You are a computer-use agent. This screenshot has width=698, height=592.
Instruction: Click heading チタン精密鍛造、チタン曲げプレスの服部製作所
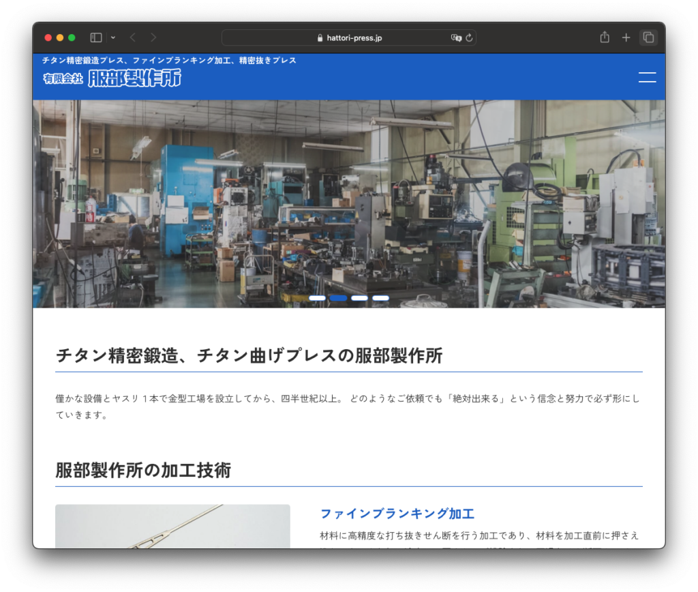click(249, 355)
